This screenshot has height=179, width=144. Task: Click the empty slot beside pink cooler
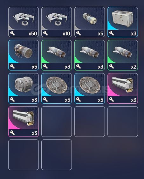pos(57,122)
